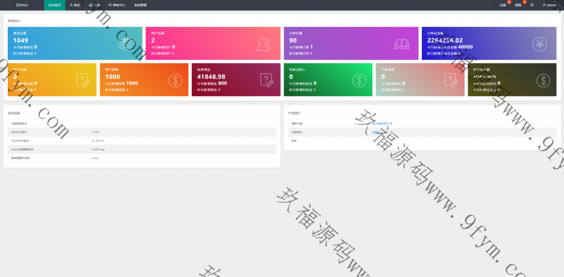Viewport: 564px width, 277px height.
Task: Select the 后台首页 tab
Action: tap(55, 5)
